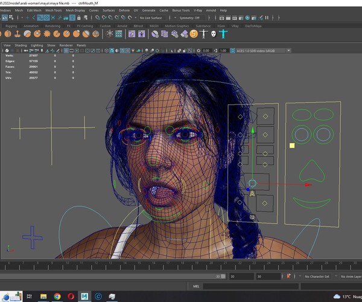Open the teal grid panel shelf icon
Screen dimensions: 362x302
pyautogui.click(x=119, y=34)
